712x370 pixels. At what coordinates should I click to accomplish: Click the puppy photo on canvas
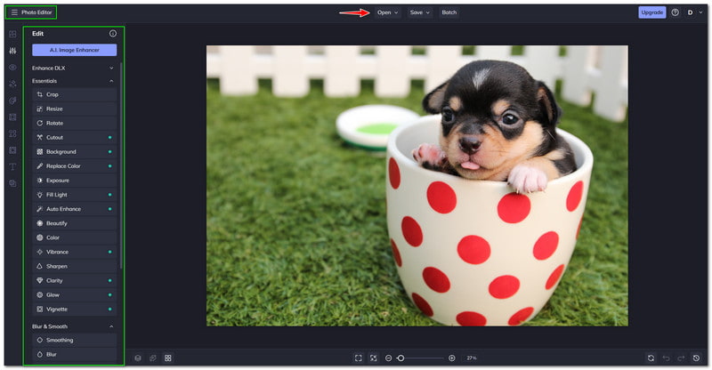pyautogui.click(x=417, y=185)
